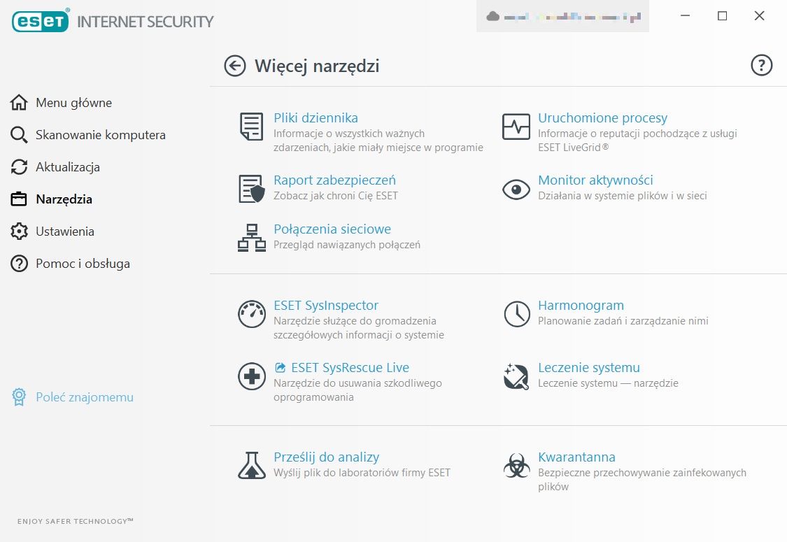Click the gear icon for Ustawienia
This screenshot has height=542, width=787.
19,231
